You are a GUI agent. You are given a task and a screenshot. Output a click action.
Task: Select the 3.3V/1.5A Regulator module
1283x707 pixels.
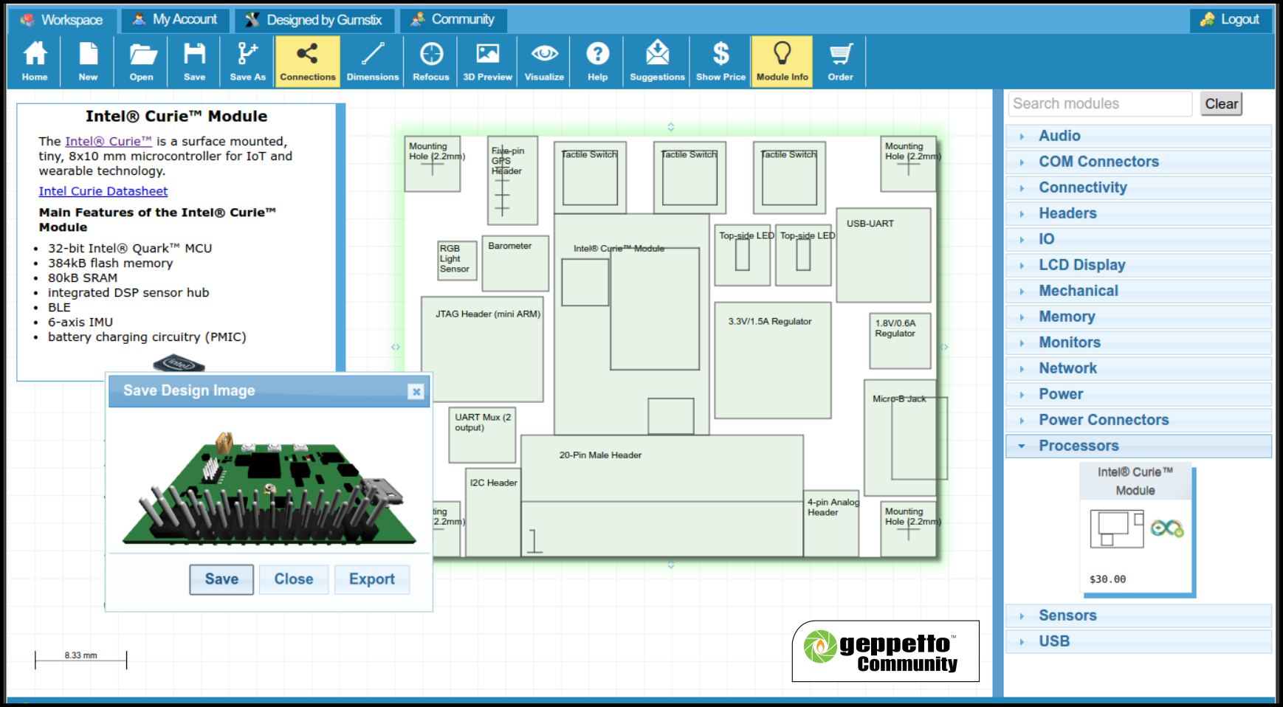[x=773, y=360]
